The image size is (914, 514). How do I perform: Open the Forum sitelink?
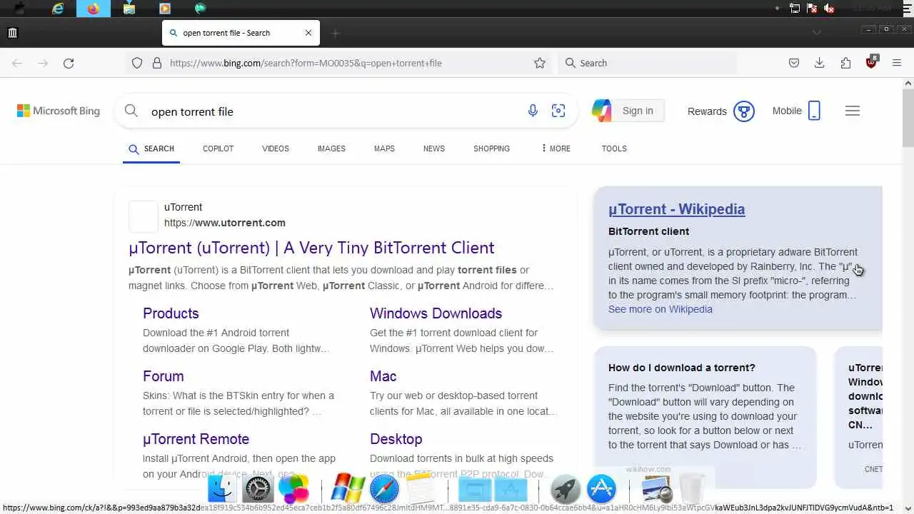(x=164, y=376)
